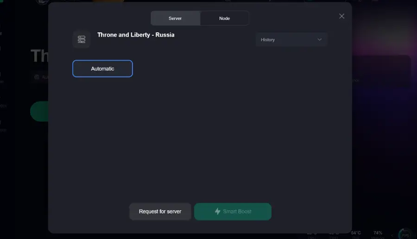Close the server selection dialog

341,16
